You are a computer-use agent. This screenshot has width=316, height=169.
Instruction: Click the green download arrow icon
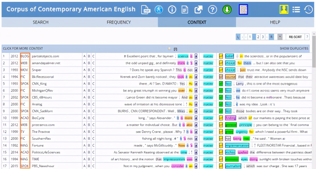pyautogui.click(x=227, y=9)
